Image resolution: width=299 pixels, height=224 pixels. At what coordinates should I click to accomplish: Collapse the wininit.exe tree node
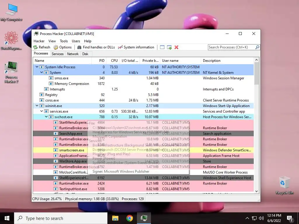pos(37,106)
